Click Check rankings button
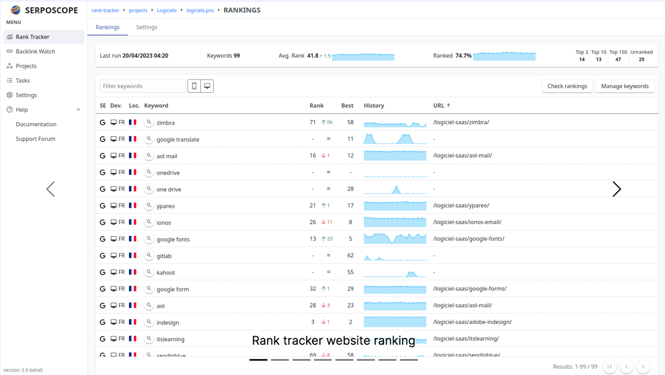The image size is (665, 375). [567, 86]
